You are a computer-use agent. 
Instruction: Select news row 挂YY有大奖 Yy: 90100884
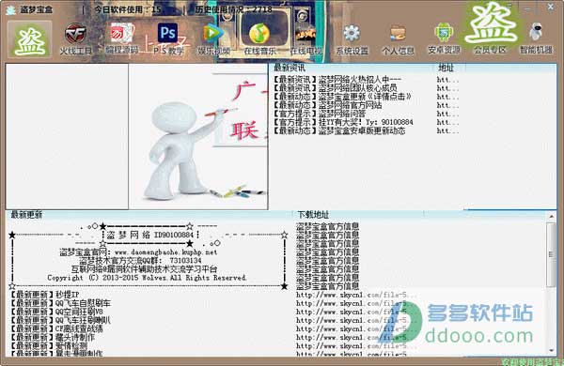[x=343, y=123]
